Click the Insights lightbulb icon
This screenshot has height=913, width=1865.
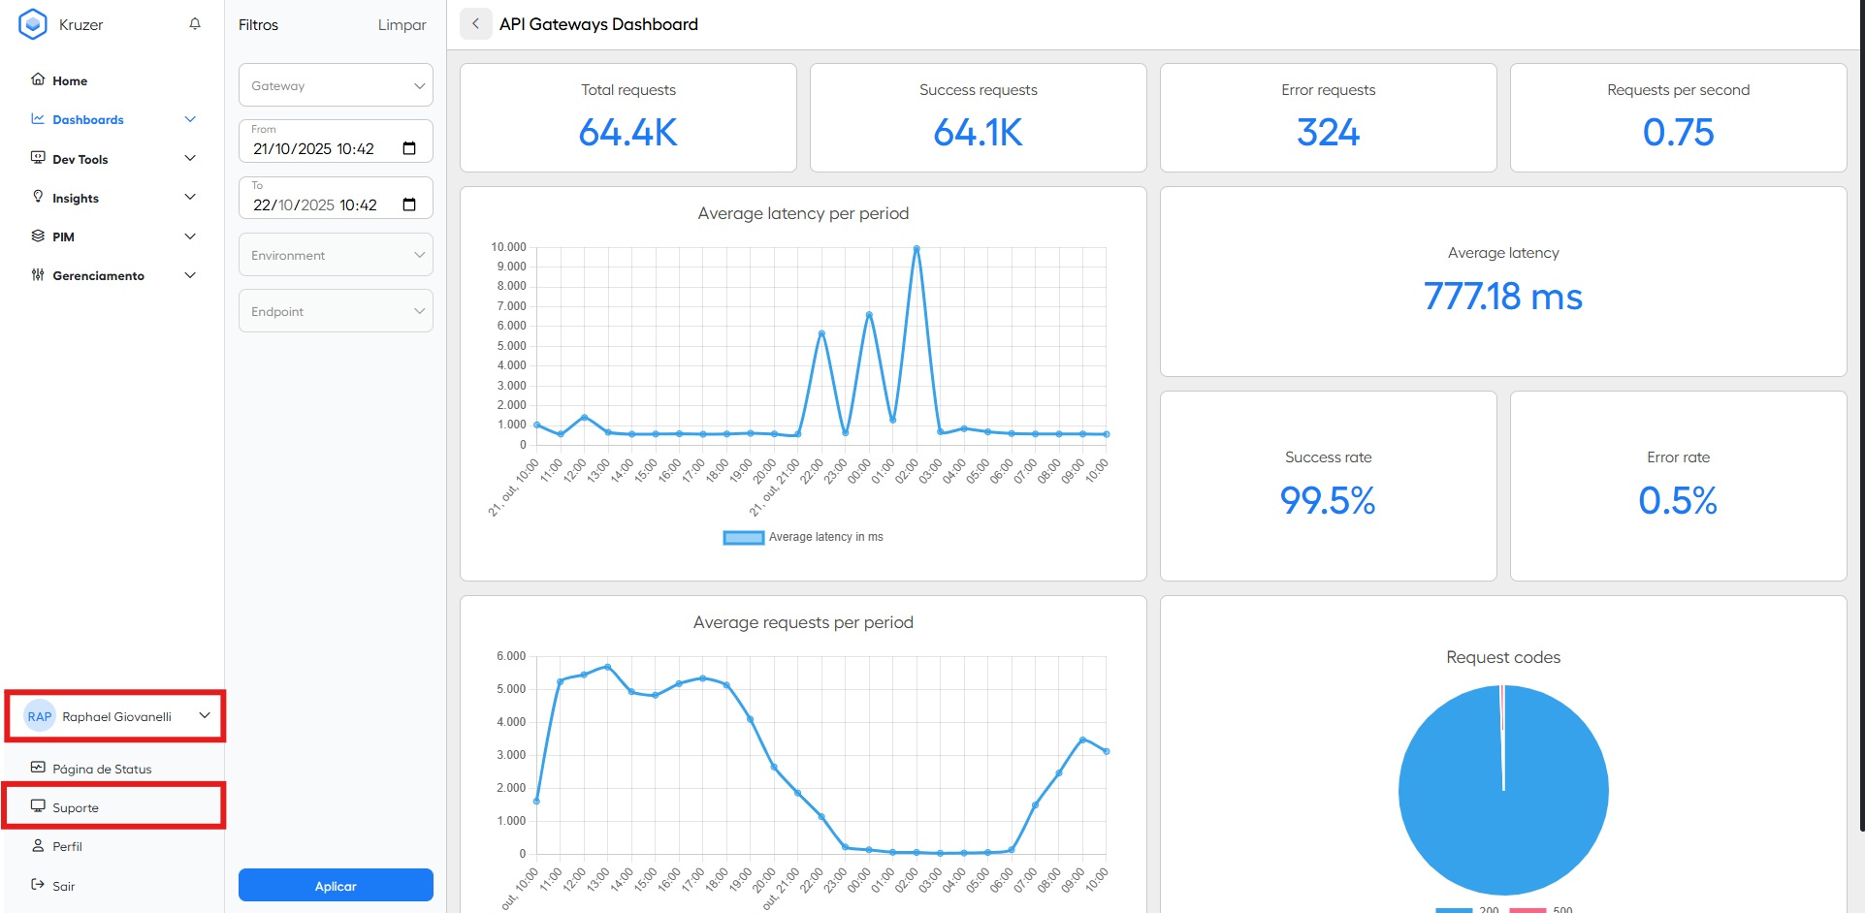coord(38,197)
